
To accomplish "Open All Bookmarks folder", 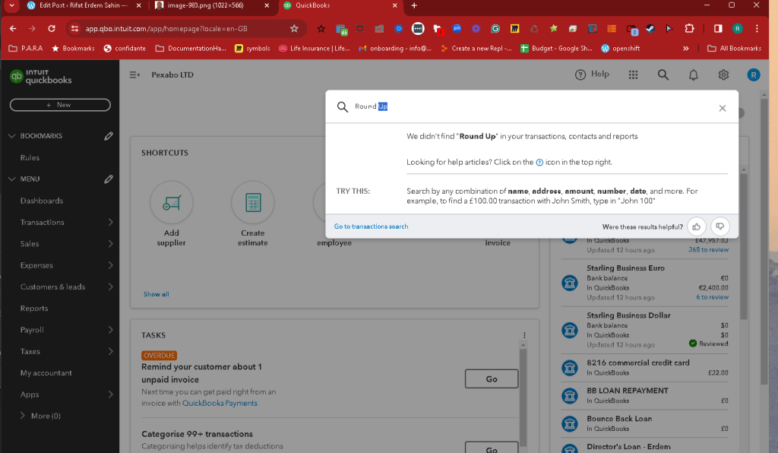I will 734,49.
